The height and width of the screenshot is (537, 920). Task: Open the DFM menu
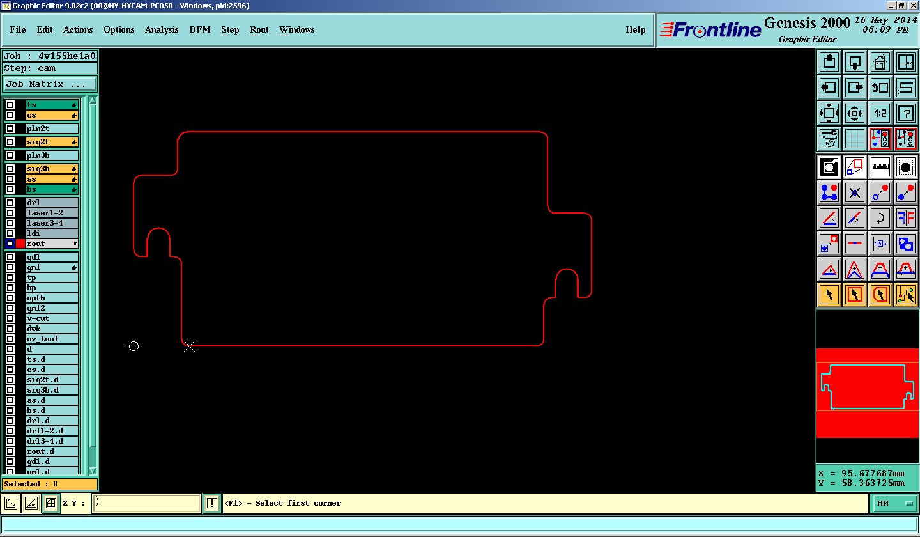pos(199,30)
